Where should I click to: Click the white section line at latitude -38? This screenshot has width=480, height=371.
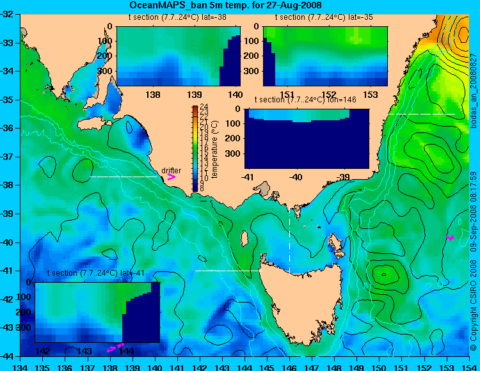coord(124,177)
